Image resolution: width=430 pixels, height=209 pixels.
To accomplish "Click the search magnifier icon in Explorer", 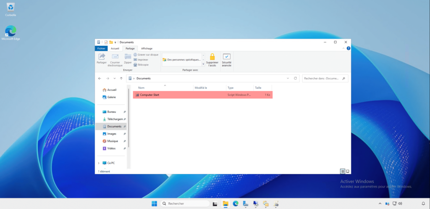I will [x=343, y=79].
